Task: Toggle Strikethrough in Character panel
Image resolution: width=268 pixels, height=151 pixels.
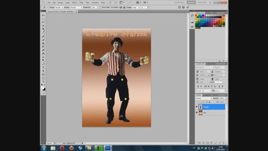Action: click(222, 86)
